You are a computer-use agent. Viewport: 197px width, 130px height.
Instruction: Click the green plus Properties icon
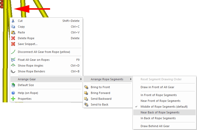13,99
